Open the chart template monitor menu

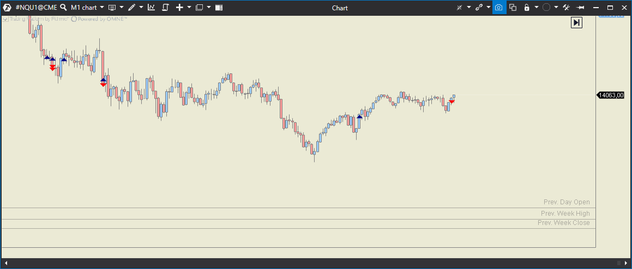coord(112,8)
